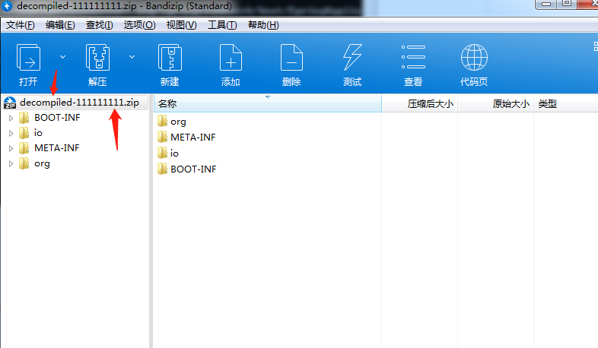Open the dropdown arrow next to 打开
The image size is (598, 348).
click(x=63, y=57)
